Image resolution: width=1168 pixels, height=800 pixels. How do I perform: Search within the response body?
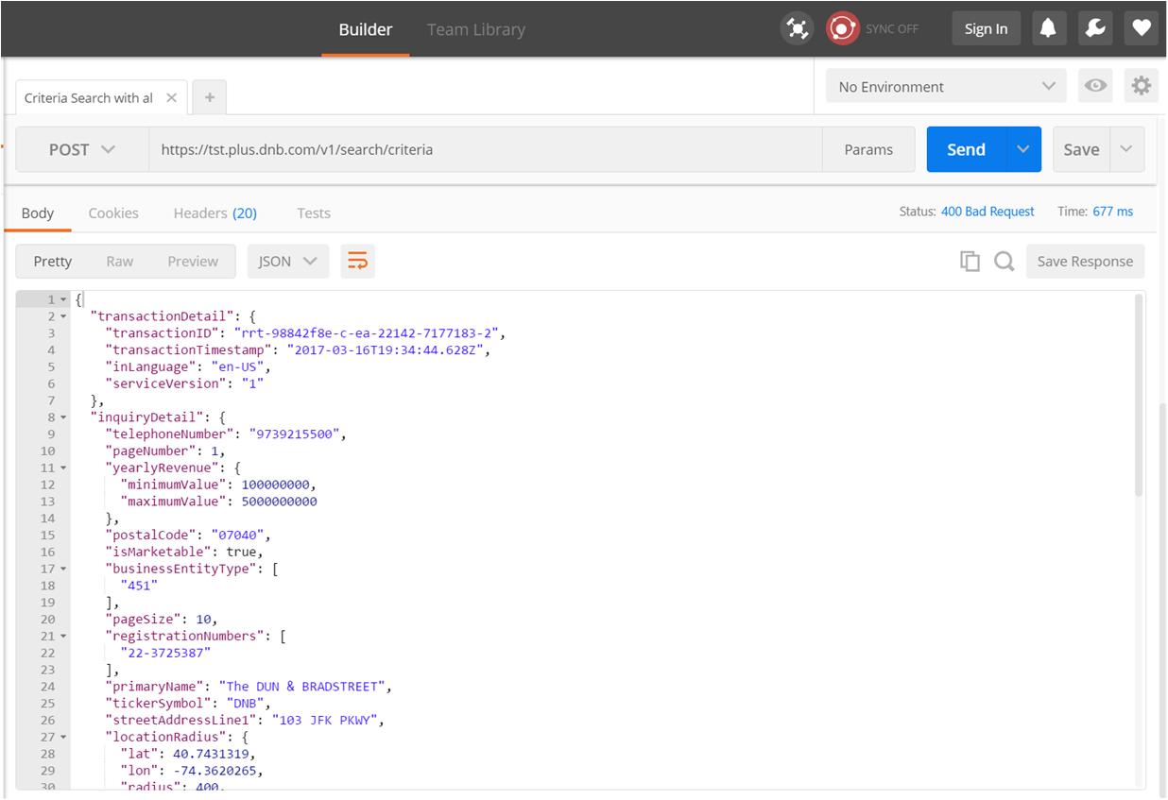[1005, 262]
